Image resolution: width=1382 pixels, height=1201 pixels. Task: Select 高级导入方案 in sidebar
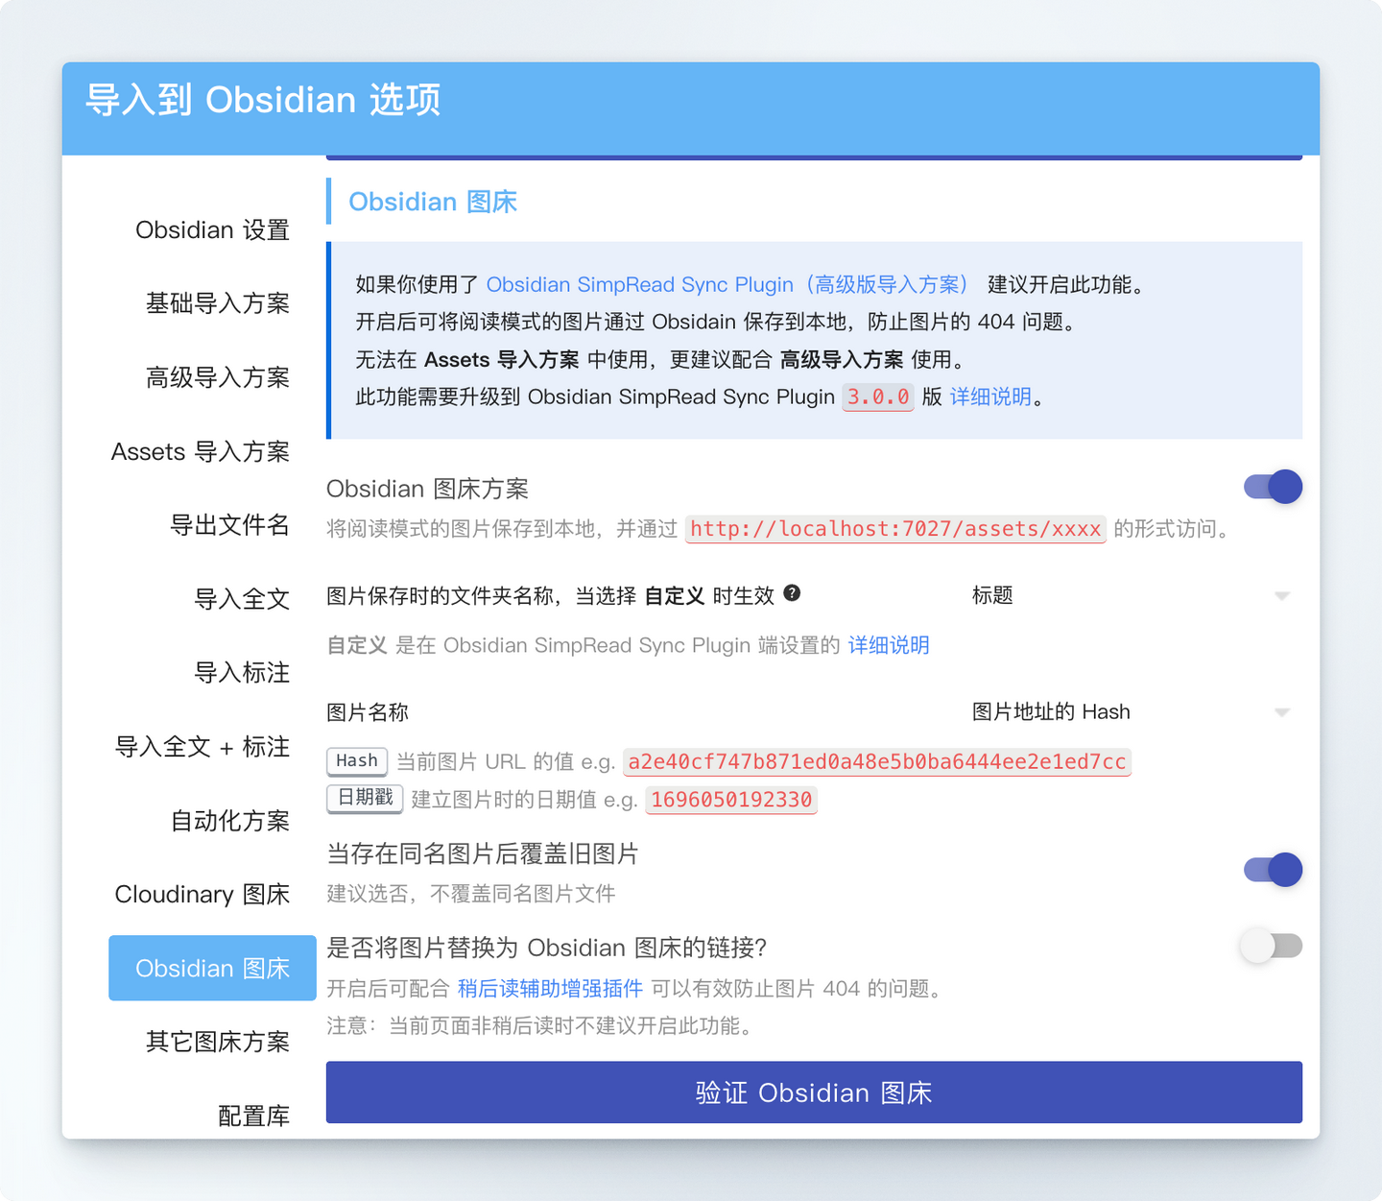coord(217,377)
